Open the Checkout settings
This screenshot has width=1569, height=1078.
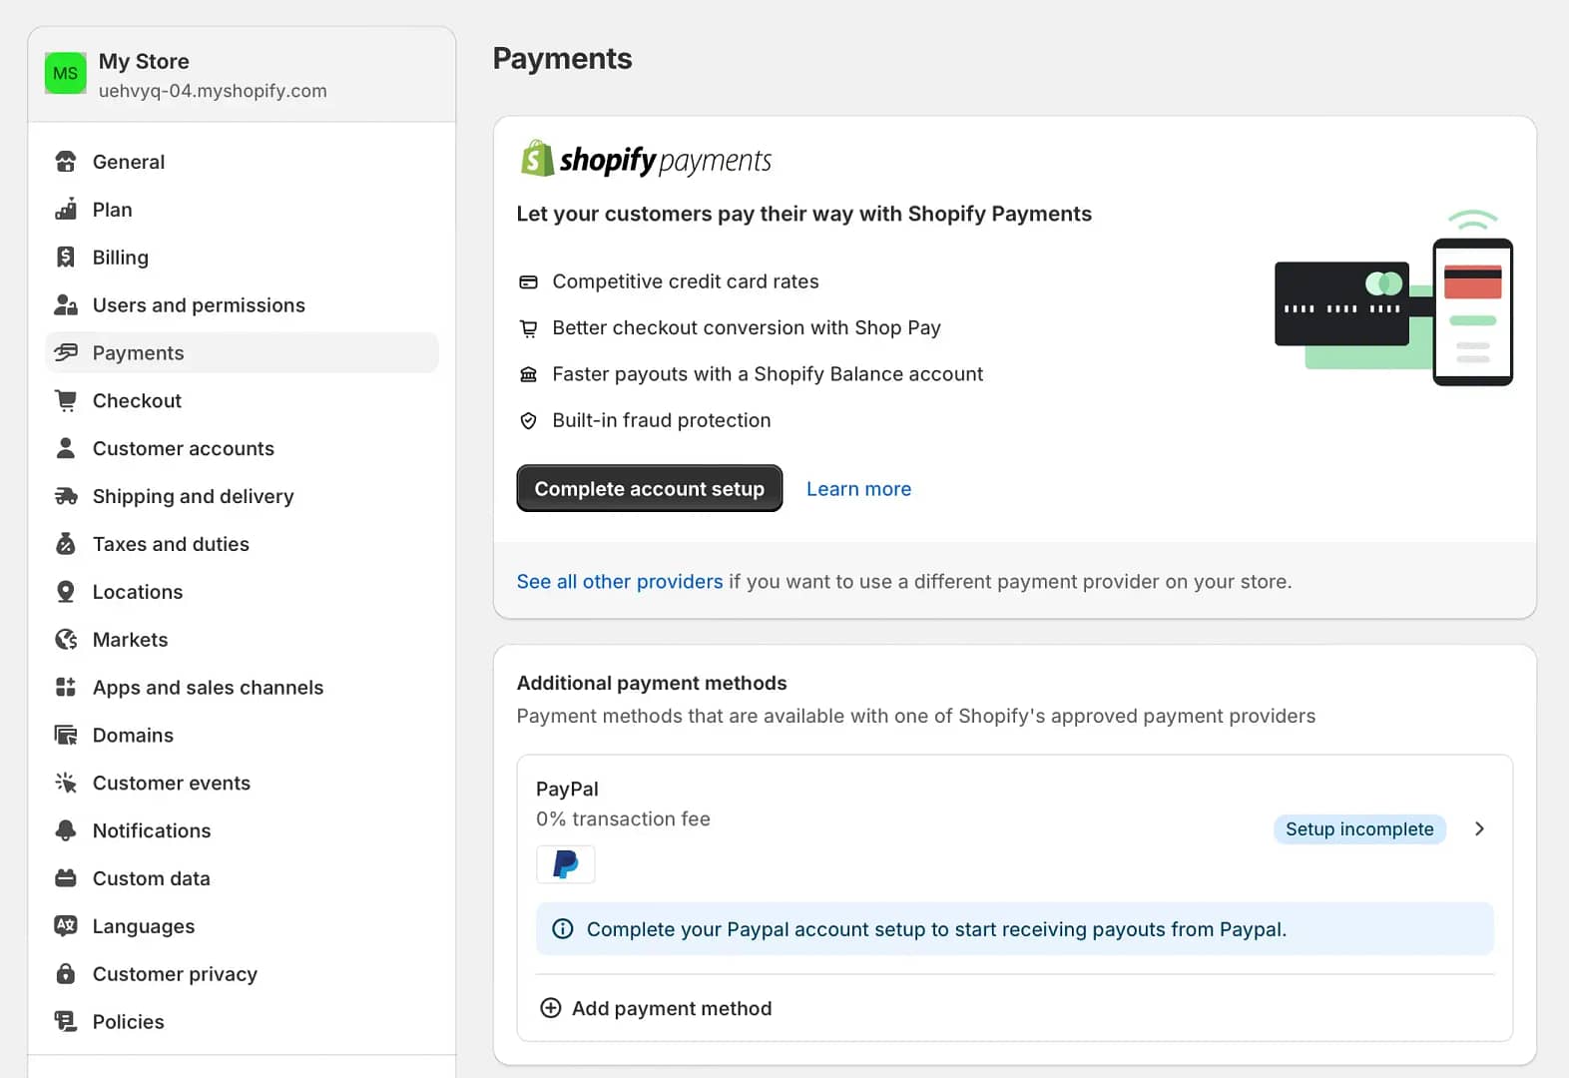click(x=243, y=401)
